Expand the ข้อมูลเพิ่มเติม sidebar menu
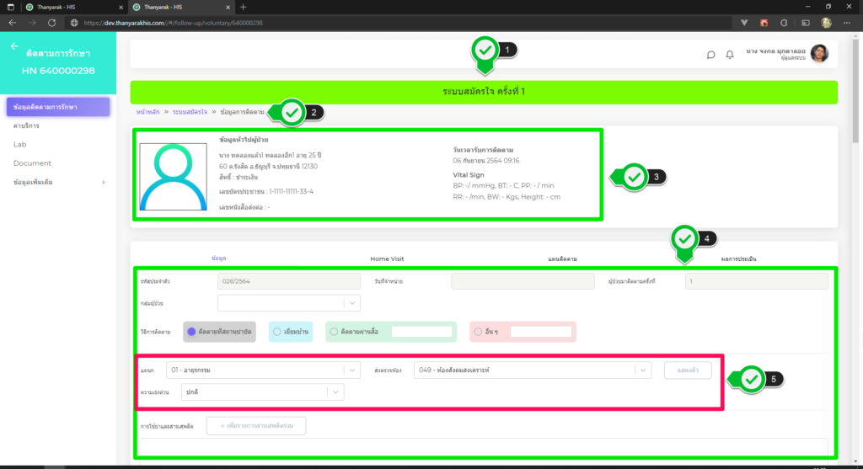 [57, 182]
